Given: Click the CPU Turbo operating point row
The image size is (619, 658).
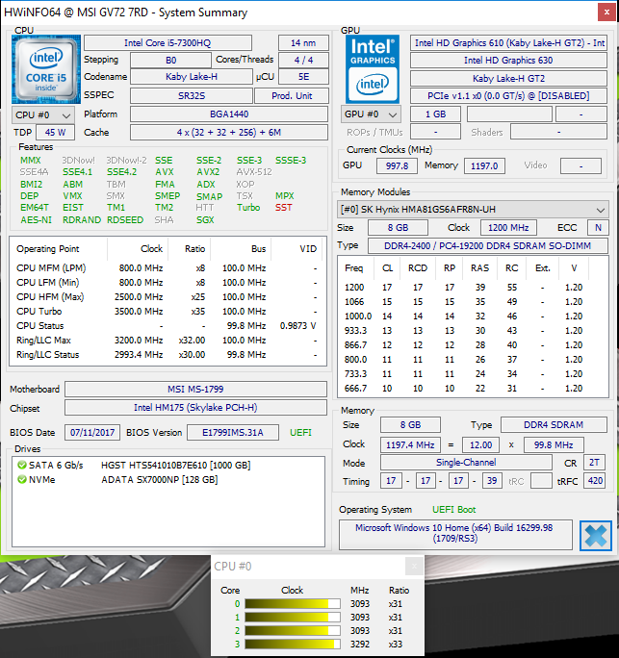Looking at the screenshot, I should point(168,312).
